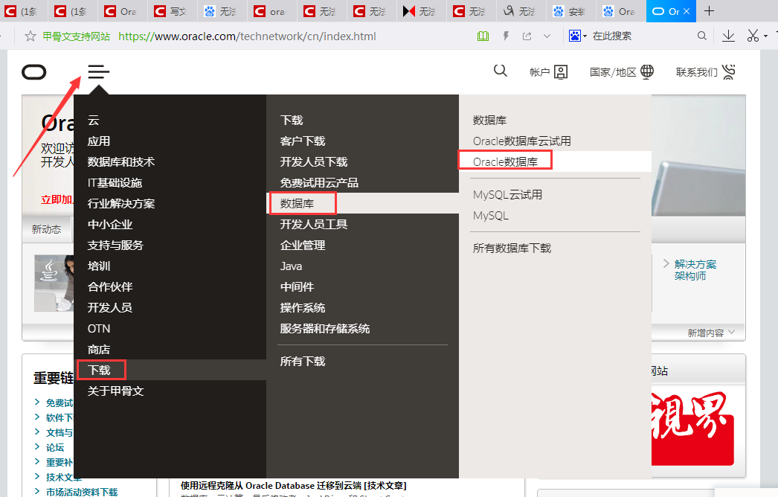The image size is (778, 497).
Task: Click the Oracle logo
Action: [33, 72]
